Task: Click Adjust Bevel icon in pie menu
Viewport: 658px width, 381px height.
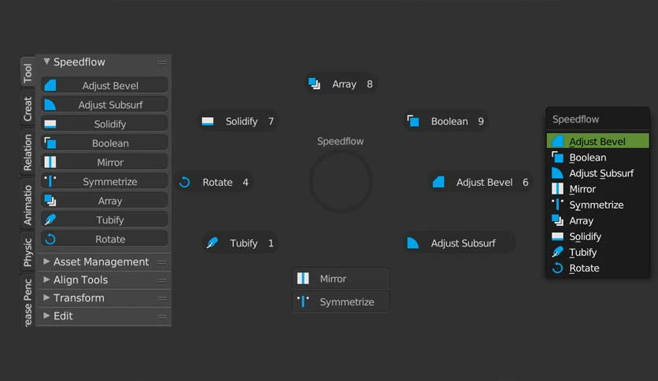Action: pos(438,182)
